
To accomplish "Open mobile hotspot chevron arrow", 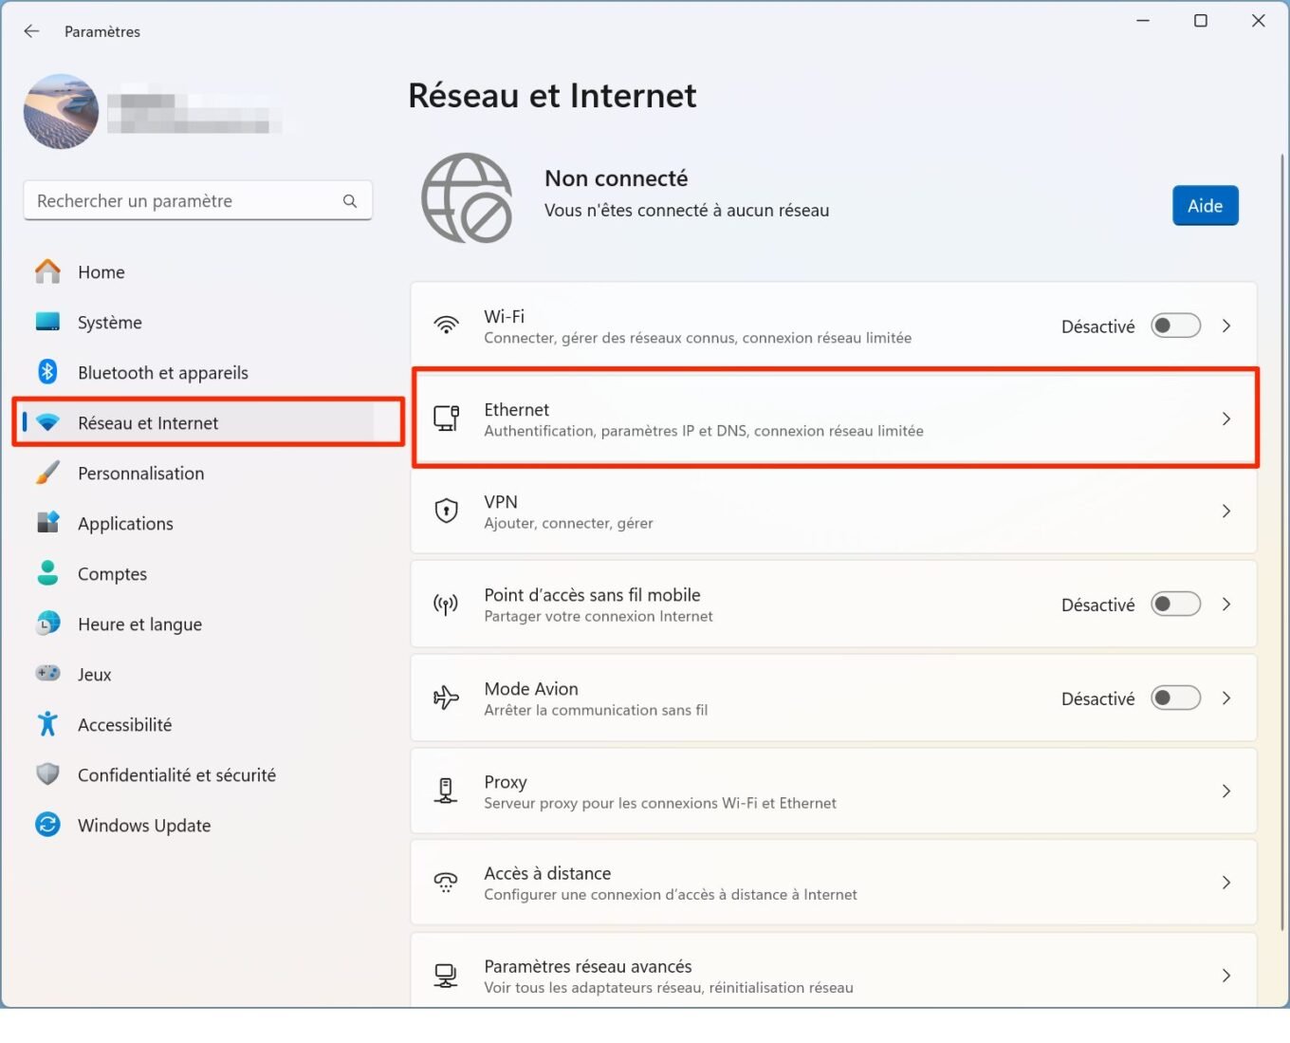I will 1226,604.
